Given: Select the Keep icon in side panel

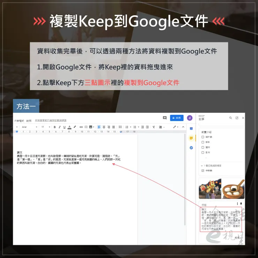Looking at the screenshot, I should coord(191,138).
